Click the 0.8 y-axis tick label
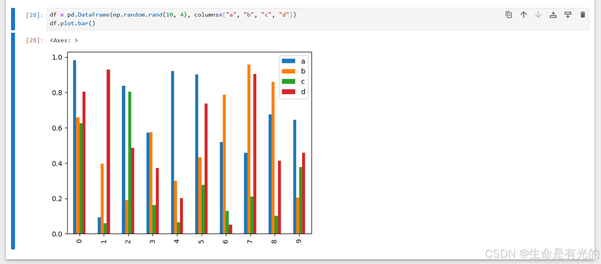The height and width of the screenshot is (264, 601). click(x=57, y=93)
